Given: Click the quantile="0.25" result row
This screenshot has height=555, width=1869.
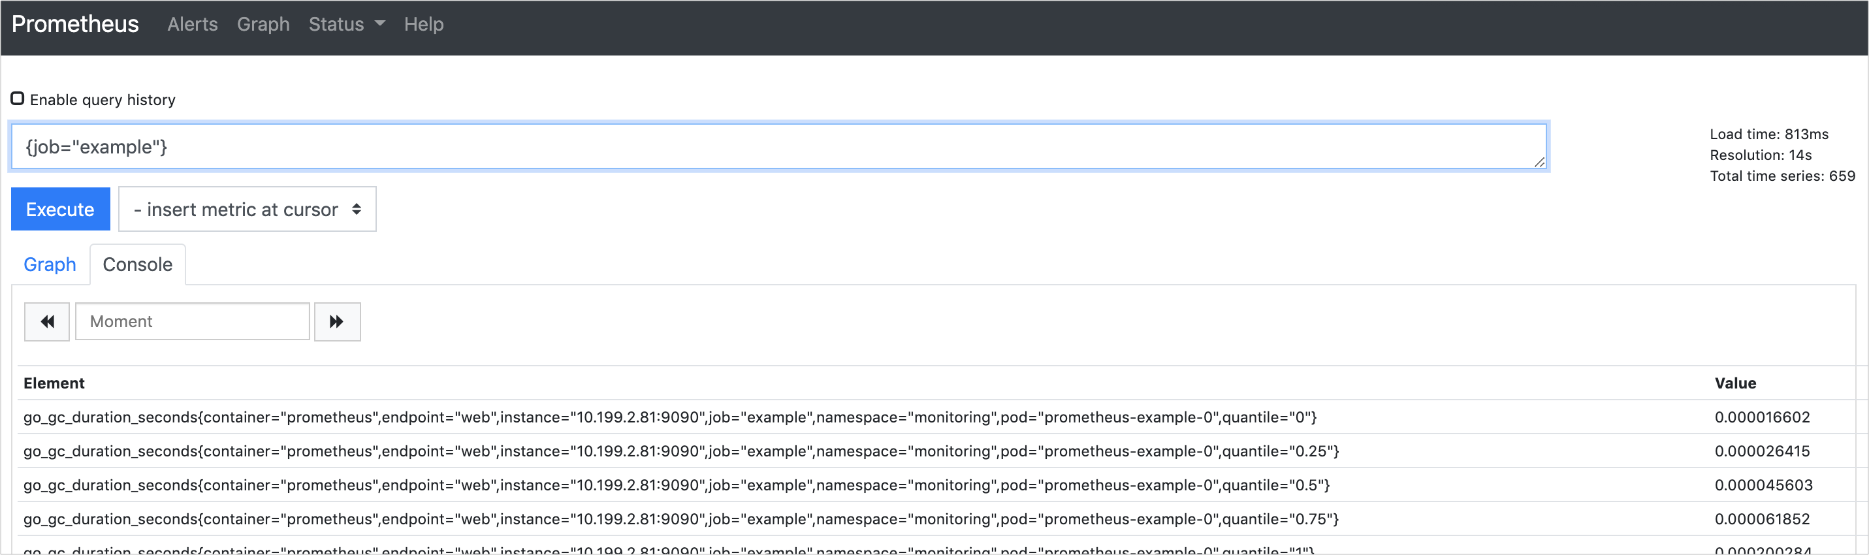Looking at the screenshot, I should click(x=680, y=451).
